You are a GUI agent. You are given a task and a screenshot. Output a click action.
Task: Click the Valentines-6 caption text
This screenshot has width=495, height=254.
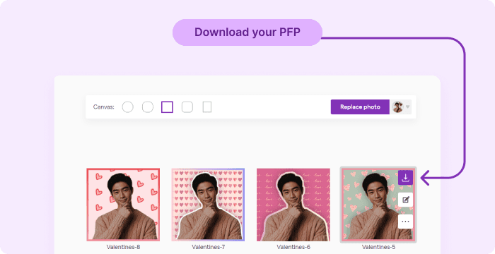(x=293, y=247)
